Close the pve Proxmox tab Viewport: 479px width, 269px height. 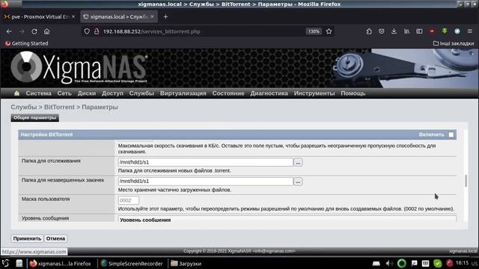point(73,16)
